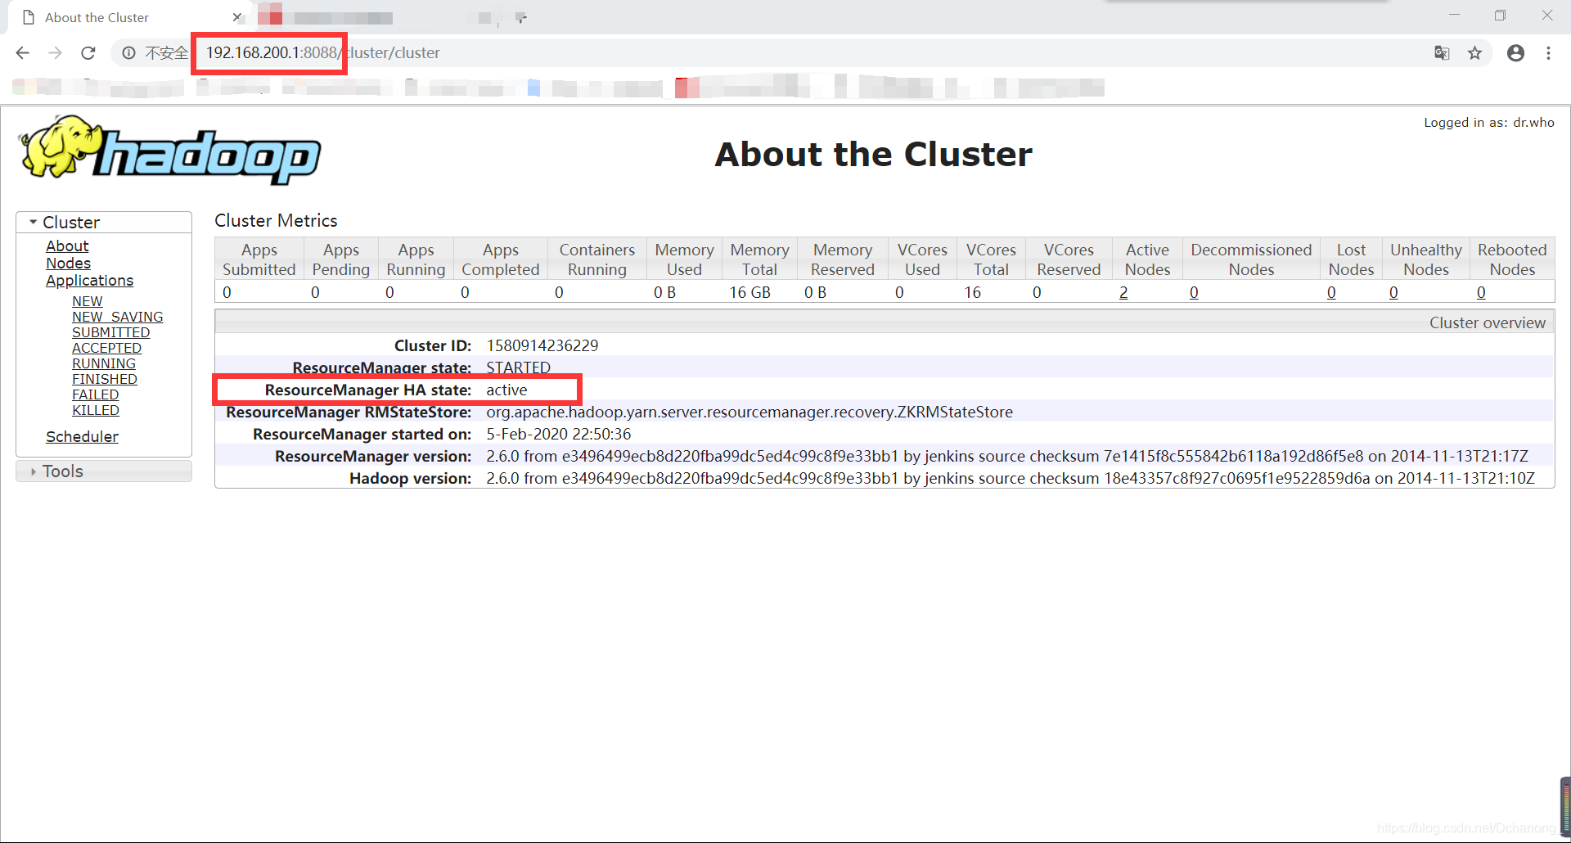The width and height of the screenshot is (1571, 843).
Task: Open the About link
Action: [x=67, y=246]
